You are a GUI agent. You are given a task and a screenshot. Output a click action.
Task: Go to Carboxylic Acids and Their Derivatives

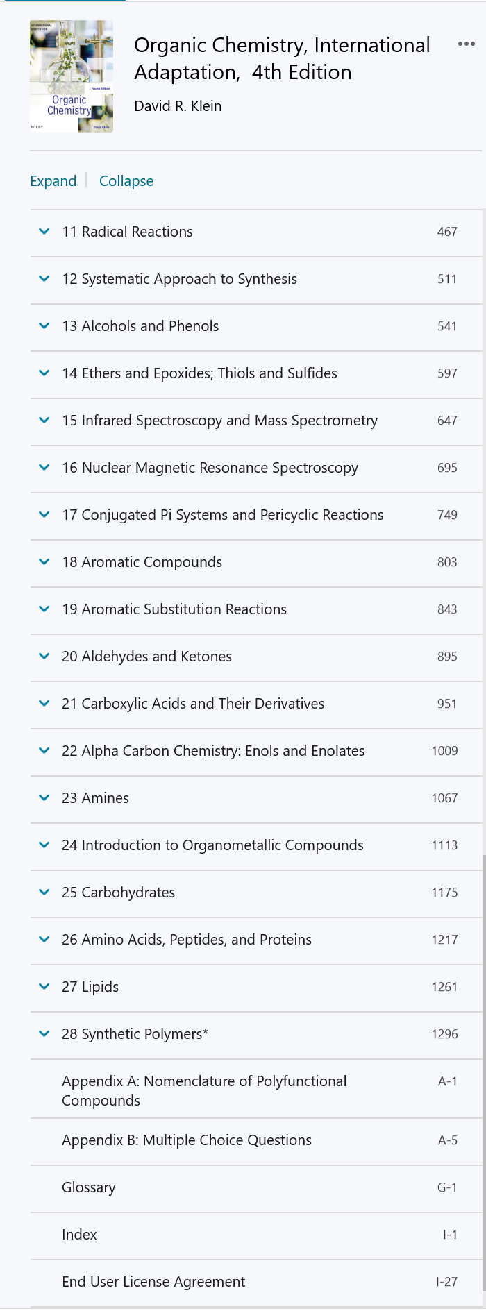193,704
